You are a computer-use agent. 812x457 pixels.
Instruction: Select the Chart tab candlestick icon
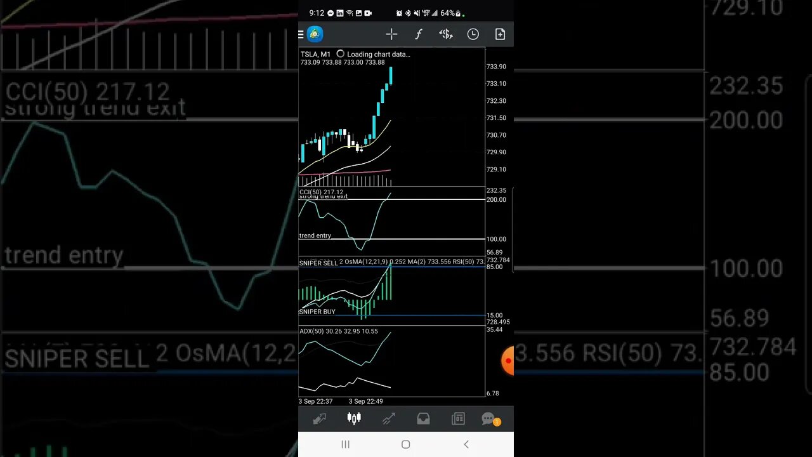(x=354, y=418)
